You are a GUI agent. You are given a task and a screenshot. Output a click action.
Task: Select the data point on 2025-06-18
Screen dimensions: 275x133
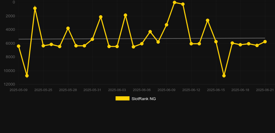(240, 45)
